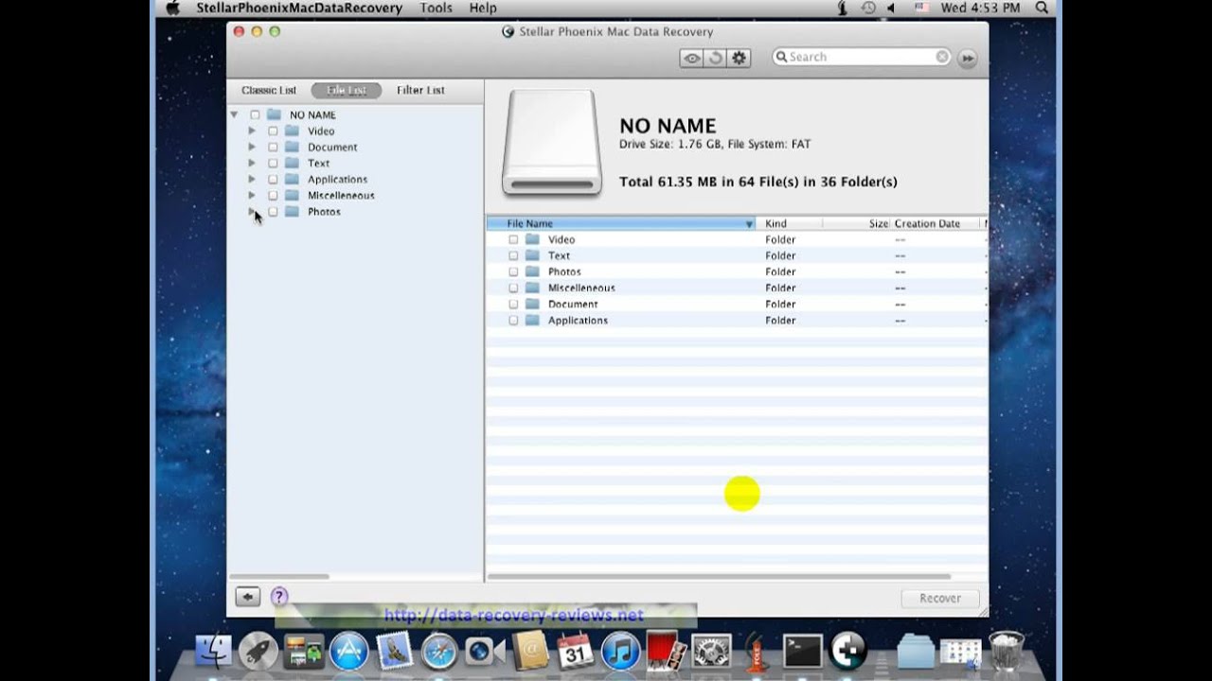
Task: Open Finder from the Dock
Action: coord(214,651)
